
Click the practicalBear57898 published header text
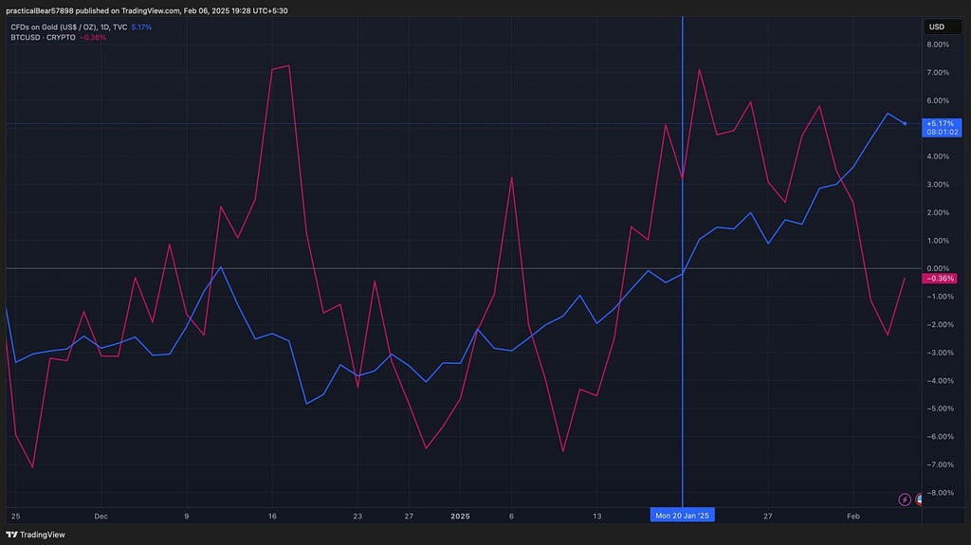(x=147, y=10)
